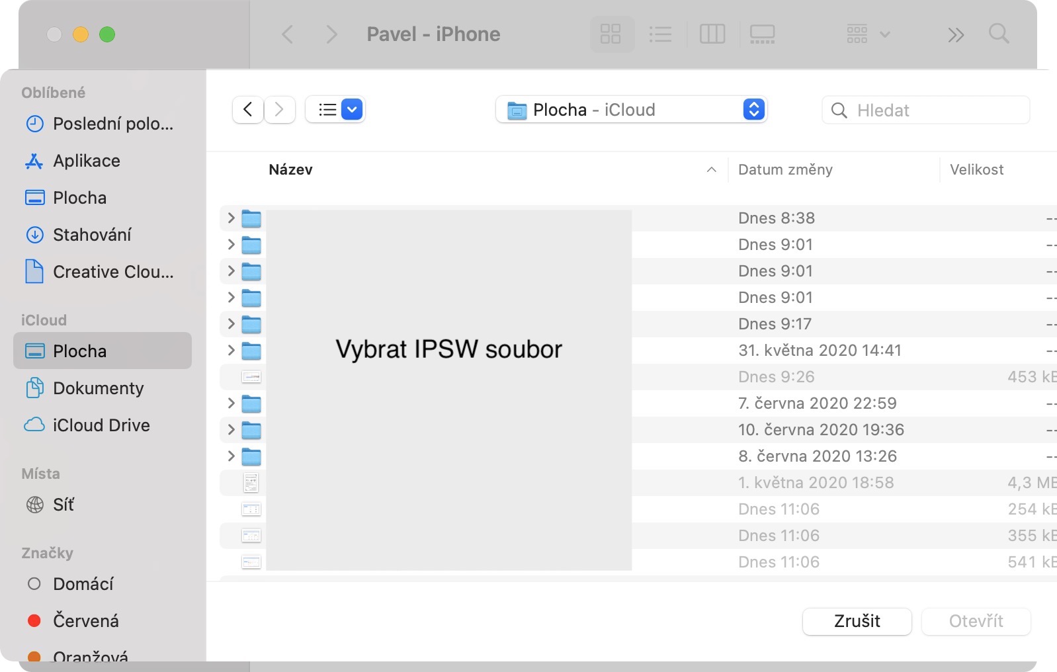Select Plocha under Oblíbené
The height and width of the screenshot is (672, 1057).
103,198
